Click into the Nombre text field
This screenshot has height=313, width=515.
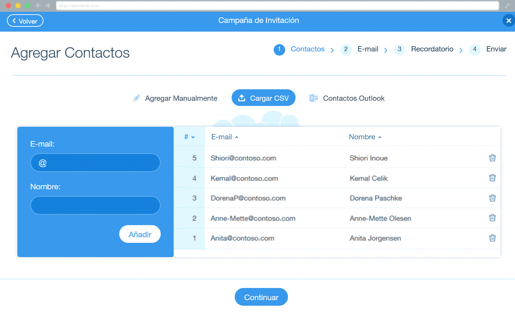(96, 205)
